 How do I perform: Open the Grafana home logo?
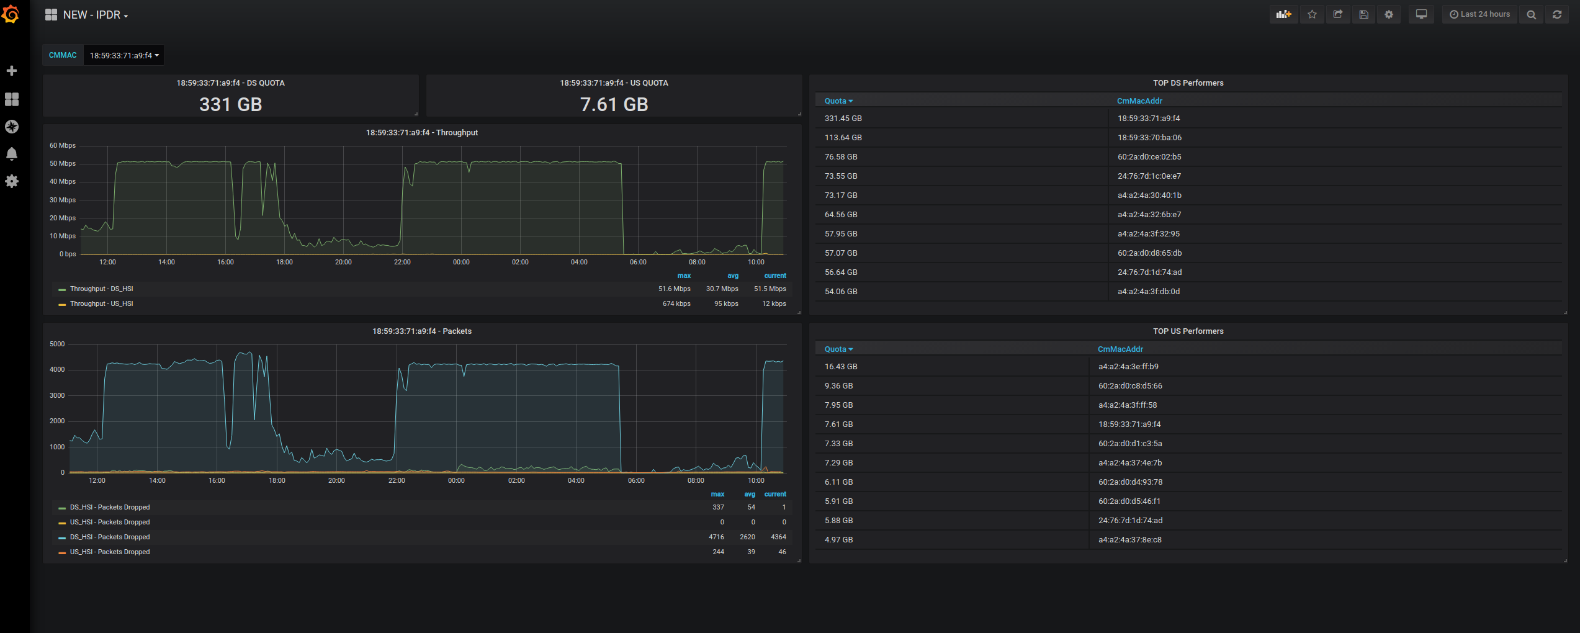click(x=11, y=14)
